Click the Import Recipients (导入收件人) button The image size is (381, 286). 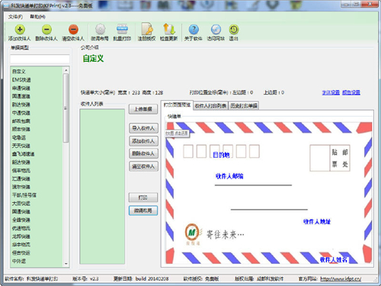tap(143, 128)
